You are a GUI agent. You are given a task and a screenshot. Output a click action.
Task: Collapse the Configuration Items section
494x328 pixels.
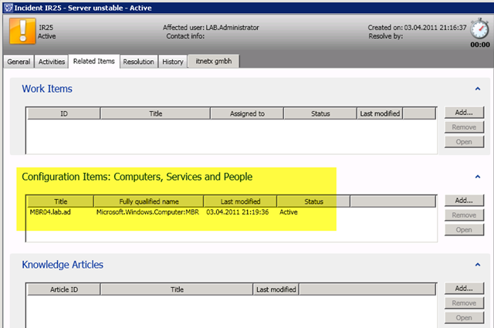point(478,178)
